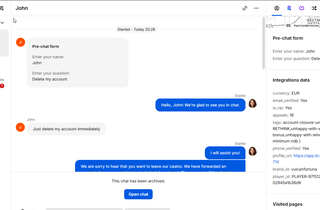Open the blue chat notes icon tab
This screenshot has height=210, width=320.
pos(289,8)
